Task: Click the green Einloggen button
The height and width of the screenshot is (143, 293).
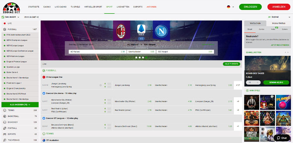Action: pyautogui.click(x=251, y=7)
